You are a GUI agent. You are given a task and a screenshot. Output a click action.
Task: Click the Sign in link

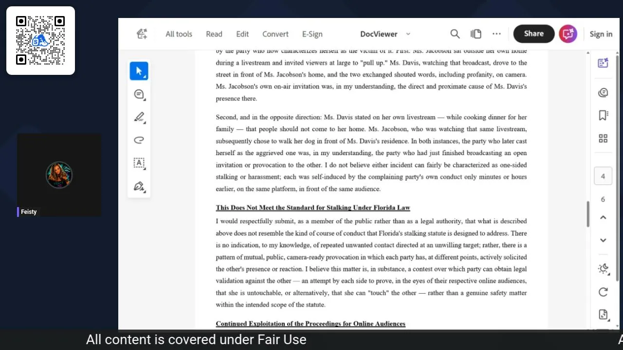601,34
